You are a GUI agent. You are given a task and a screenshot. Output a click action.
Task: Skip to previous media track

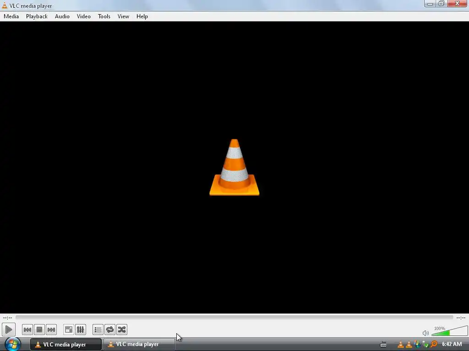click(x=27, y=330)
